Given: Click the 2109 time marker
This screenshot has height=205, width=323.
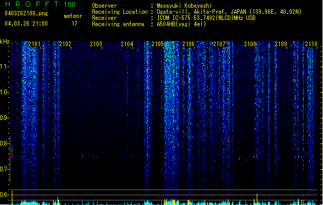Looking at the screenshot, I should click(x=281, y=44).
